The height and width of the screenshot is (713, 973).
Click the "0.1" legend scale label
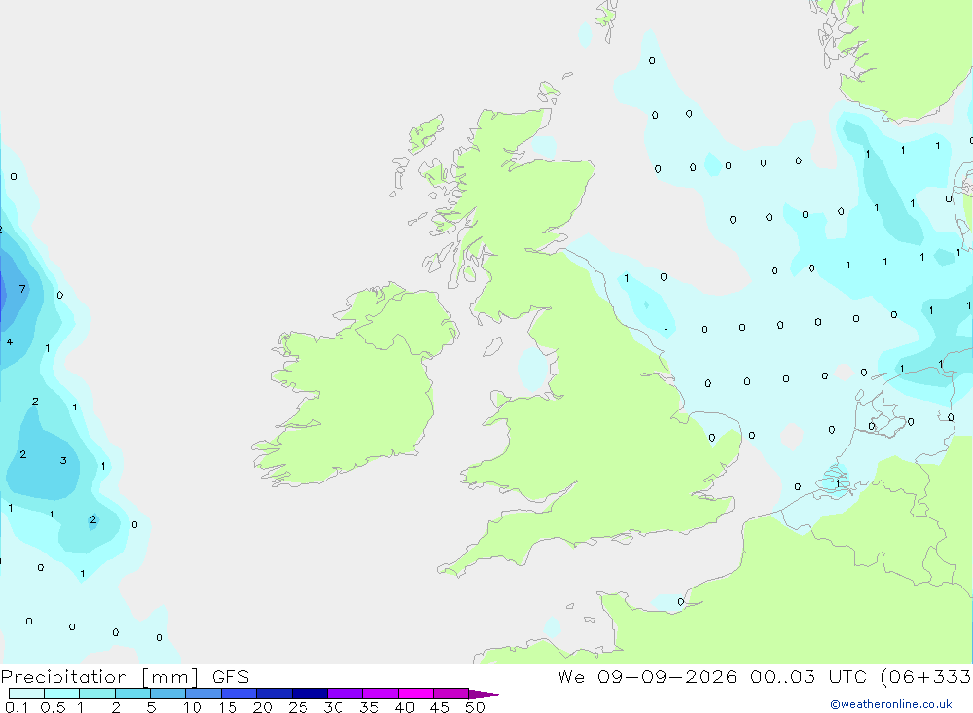(17, 707)
